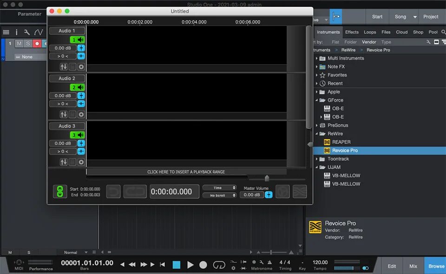Click return to zero transport button

pyautogui.click(x=163, y=265)
